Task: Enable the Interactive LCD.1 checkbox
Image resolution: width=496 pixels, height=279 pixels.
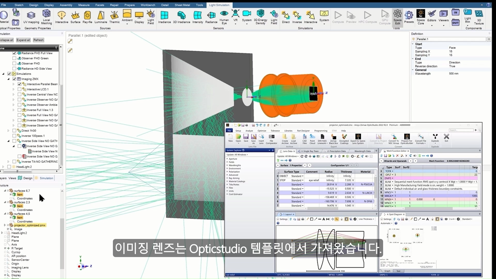Action: coord(19,89)
